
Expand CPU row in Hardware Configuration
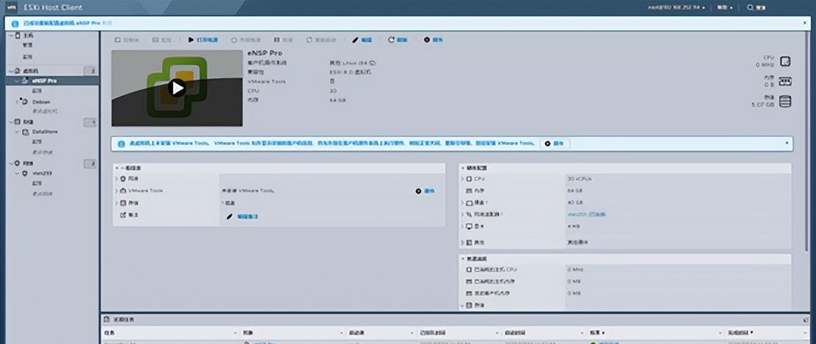[462, 178]
